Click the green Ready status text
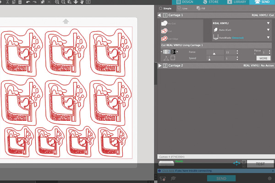The height and width of the screenshot is (183, 275). coord(179,161)
